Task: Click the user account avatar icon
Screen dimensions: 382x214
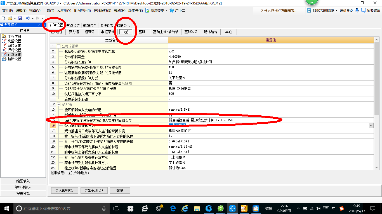Action: (309, 10)
